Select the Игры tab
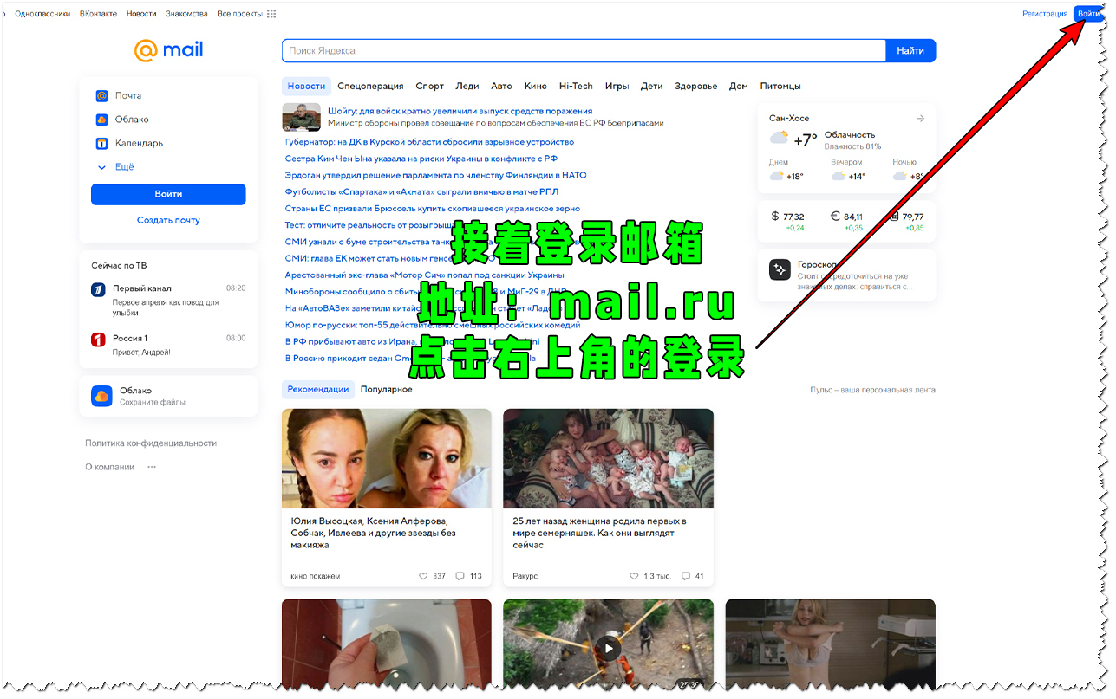This screenshot has width=1116, height=699. point(617,86)
